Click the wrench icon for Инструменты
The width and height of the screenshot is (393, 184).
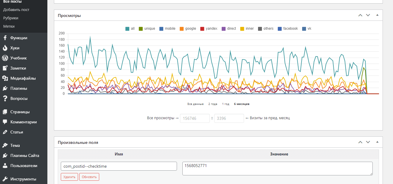[5, 179]
